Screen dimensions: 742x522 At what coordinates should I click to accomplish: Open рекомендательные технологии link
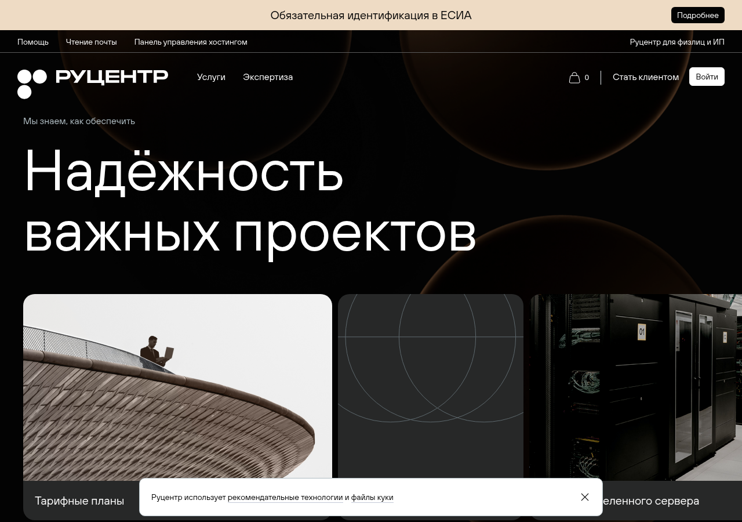tap(285, 498)
